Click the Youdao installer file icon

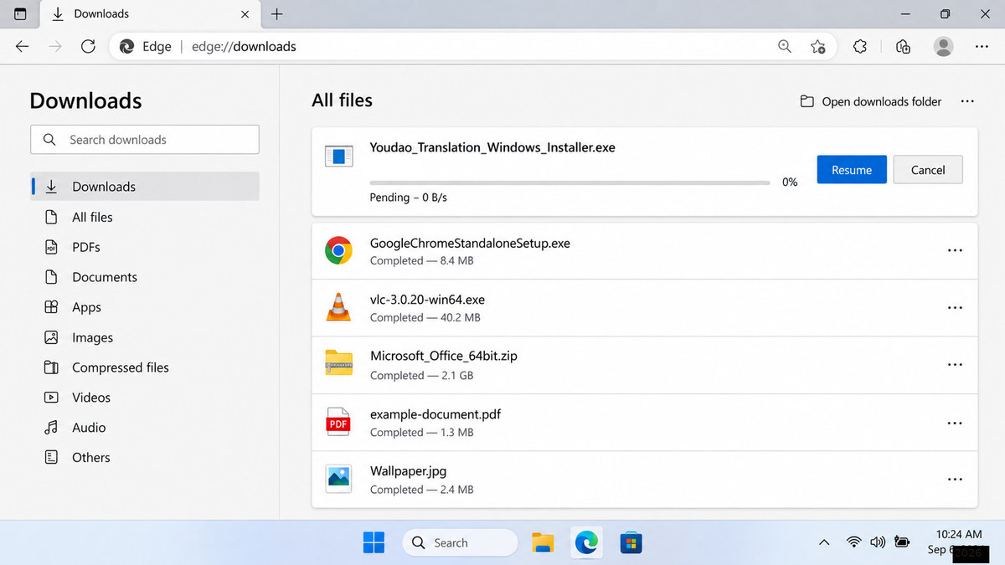(338, 155)
